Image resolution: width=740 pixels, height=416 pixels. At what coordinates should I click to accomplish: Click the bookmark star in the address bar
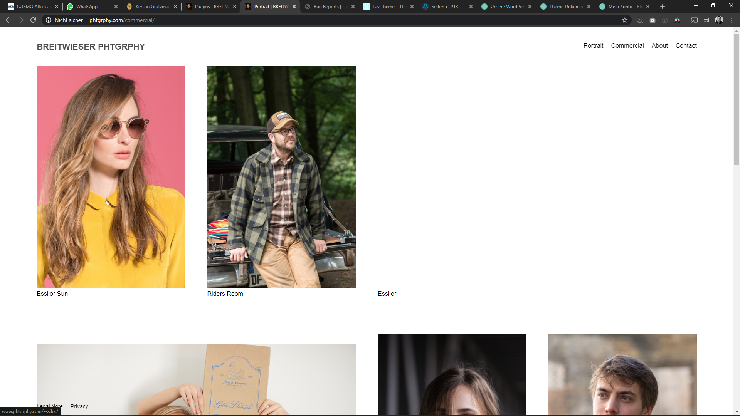coord(624,20)
